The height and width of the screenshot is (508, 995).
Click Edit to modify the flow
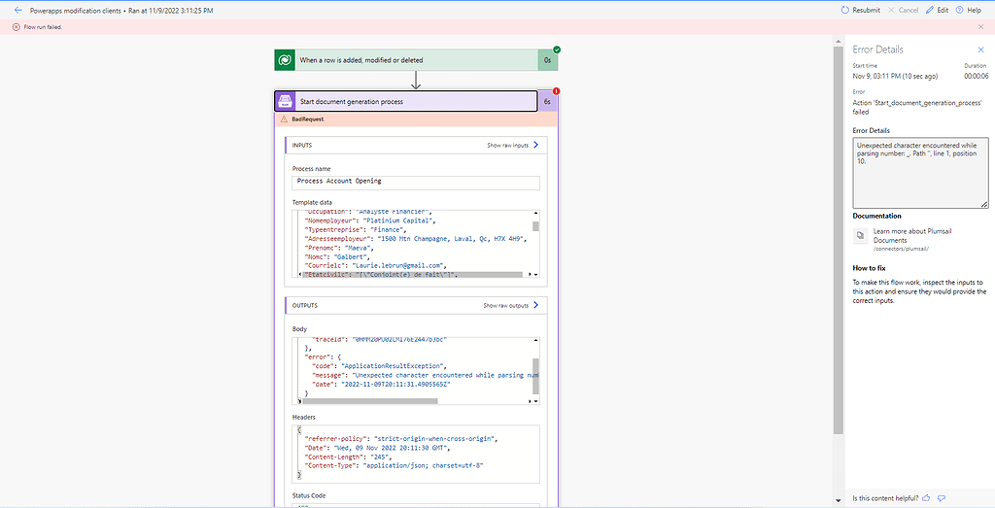click(x=937, y=10)
